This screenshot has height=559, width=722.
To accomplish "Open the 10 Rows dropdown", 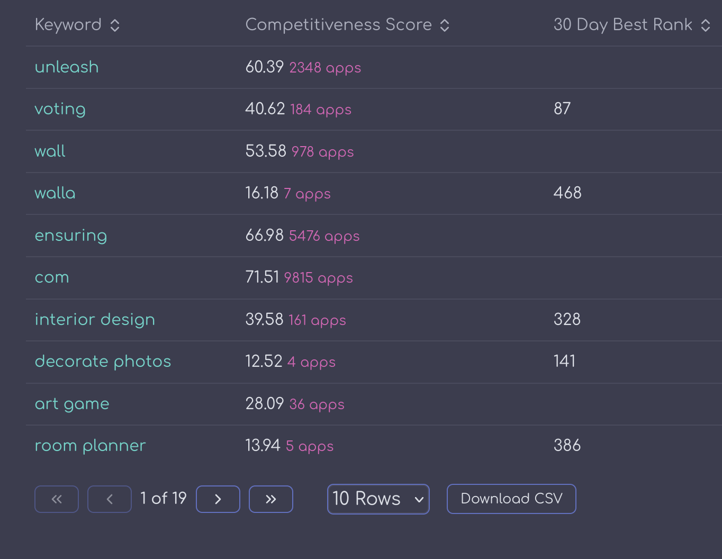I will point(378,499).
